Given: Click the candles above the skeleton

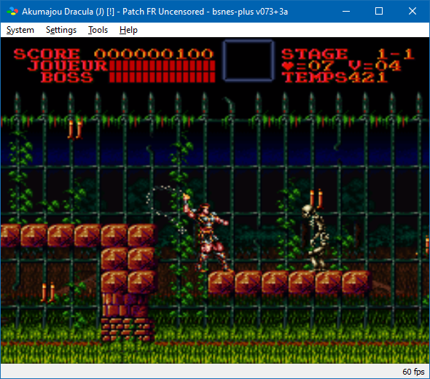Looking at the screenshot, I should coord(316,198).
